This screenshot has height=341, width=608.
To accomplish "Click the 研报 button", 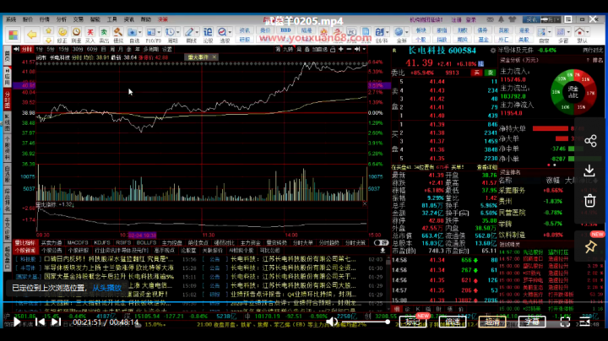I will click(x=244, y=40).
